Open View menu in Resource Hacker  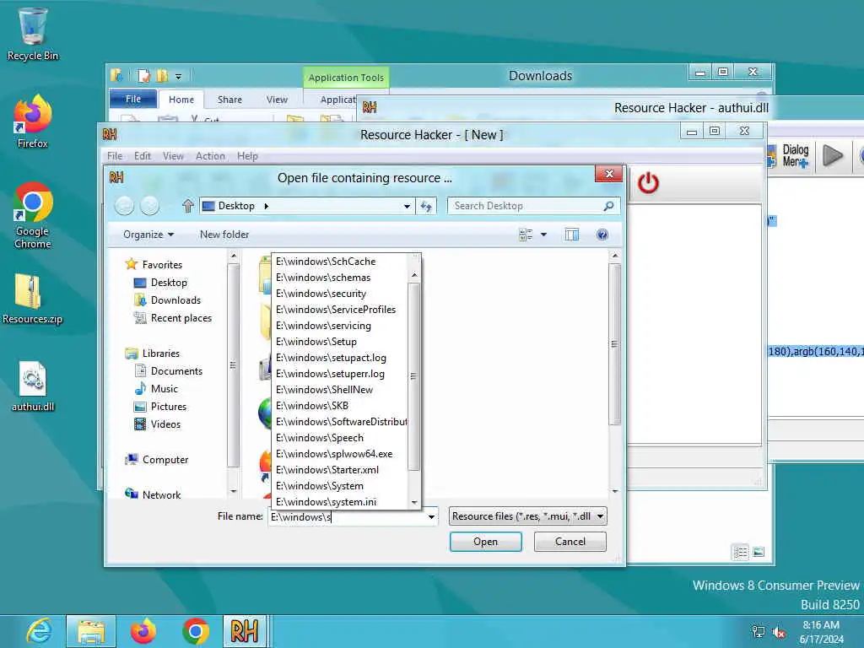(173, 156)
